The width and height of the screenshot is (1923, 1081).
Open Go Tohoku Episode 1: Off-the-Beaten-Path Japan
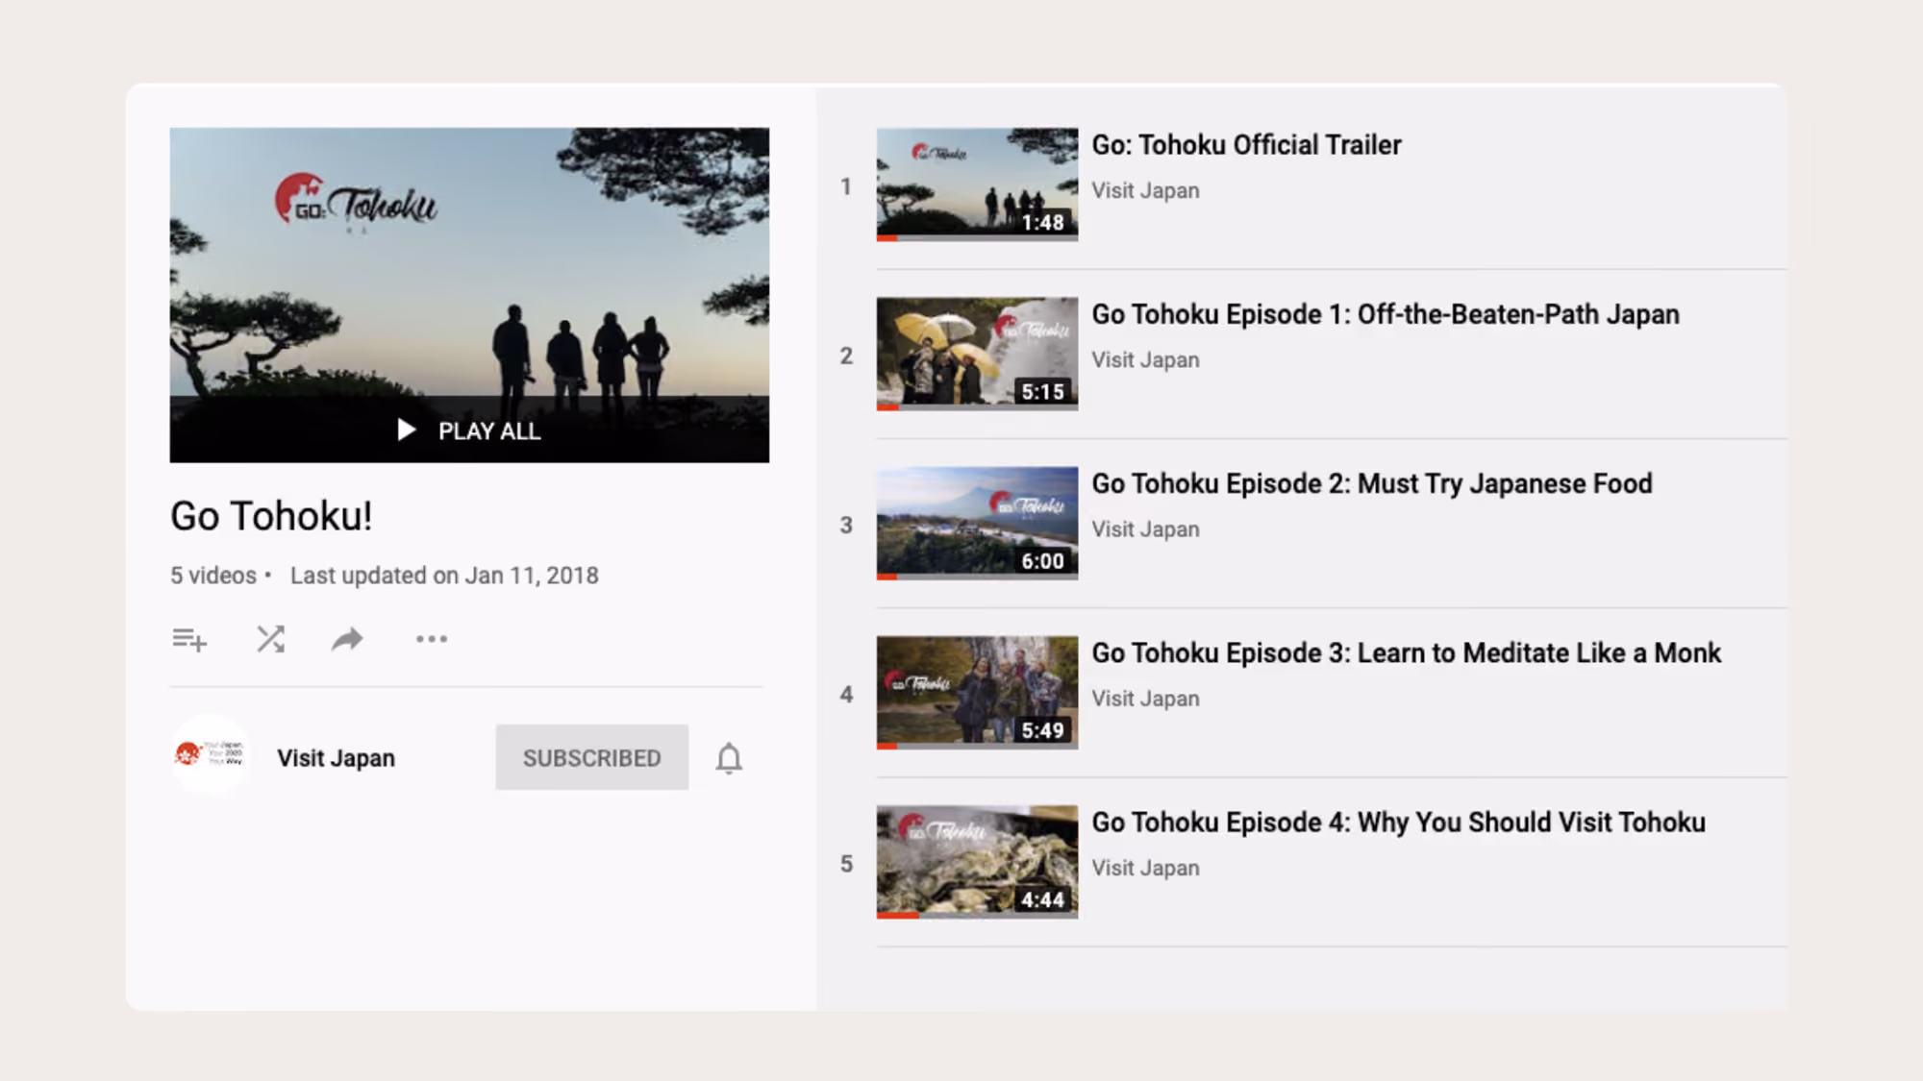coord(1386,314)
